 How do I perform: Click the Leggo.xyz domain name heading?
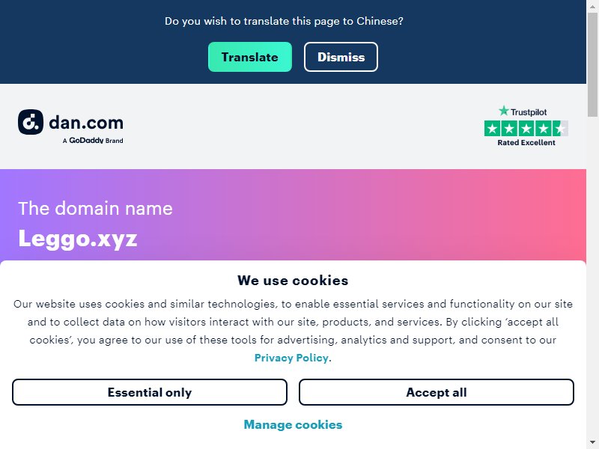point(78,239)
